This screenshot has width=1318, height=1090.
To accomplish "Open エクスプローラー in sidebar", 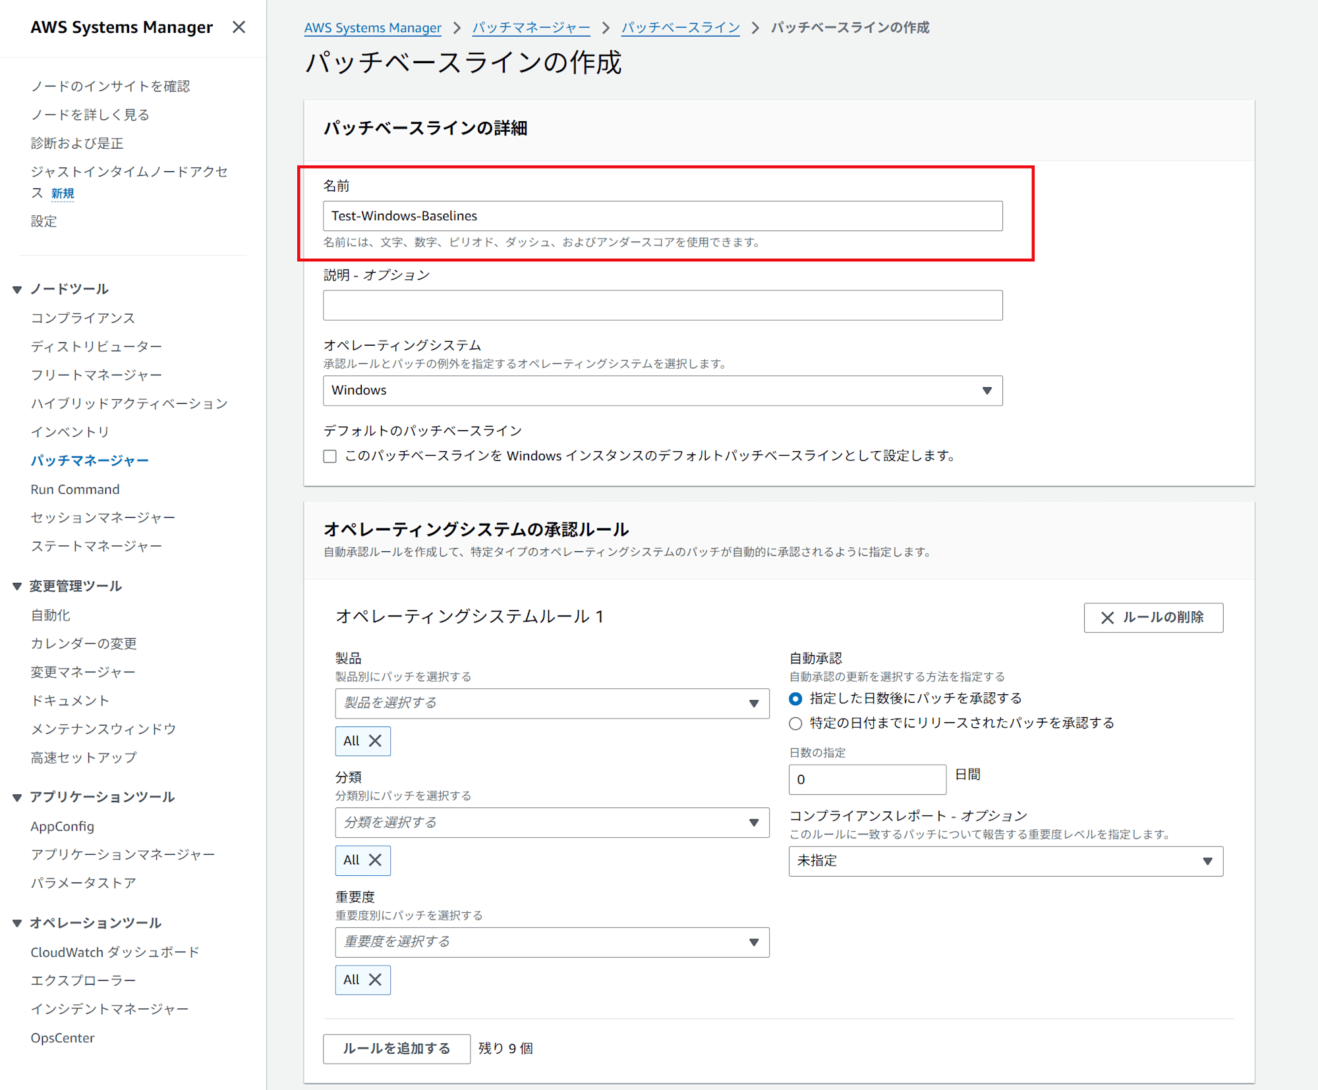I will [83, 981].
